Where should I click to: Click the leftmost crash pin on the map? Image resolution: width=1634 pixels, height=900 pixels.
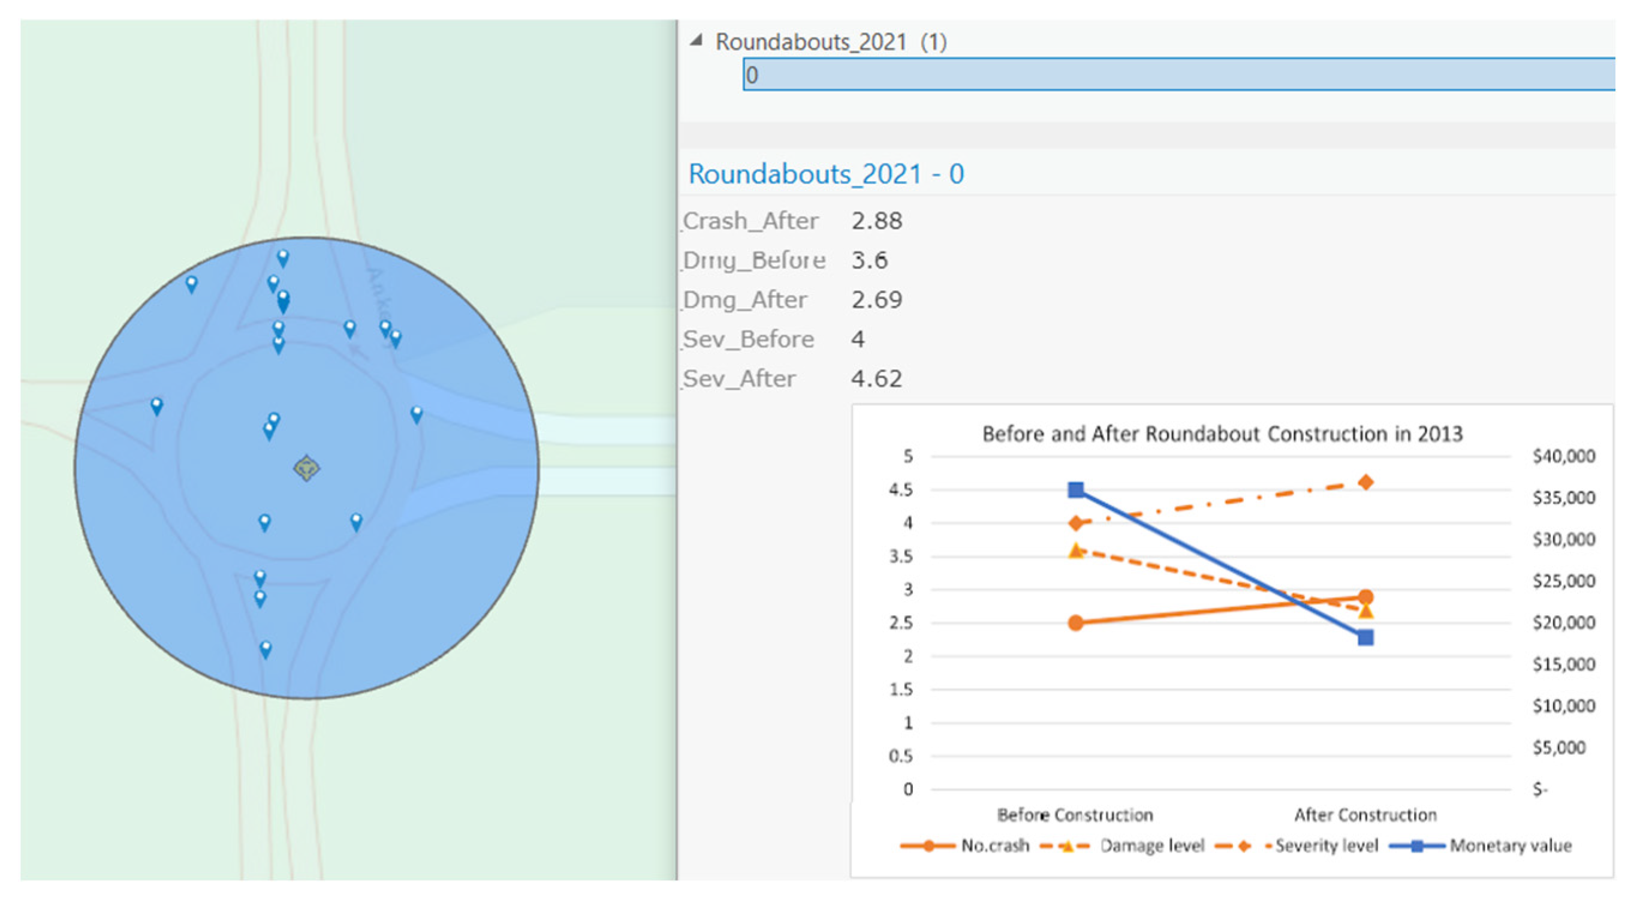pos(156,405)
